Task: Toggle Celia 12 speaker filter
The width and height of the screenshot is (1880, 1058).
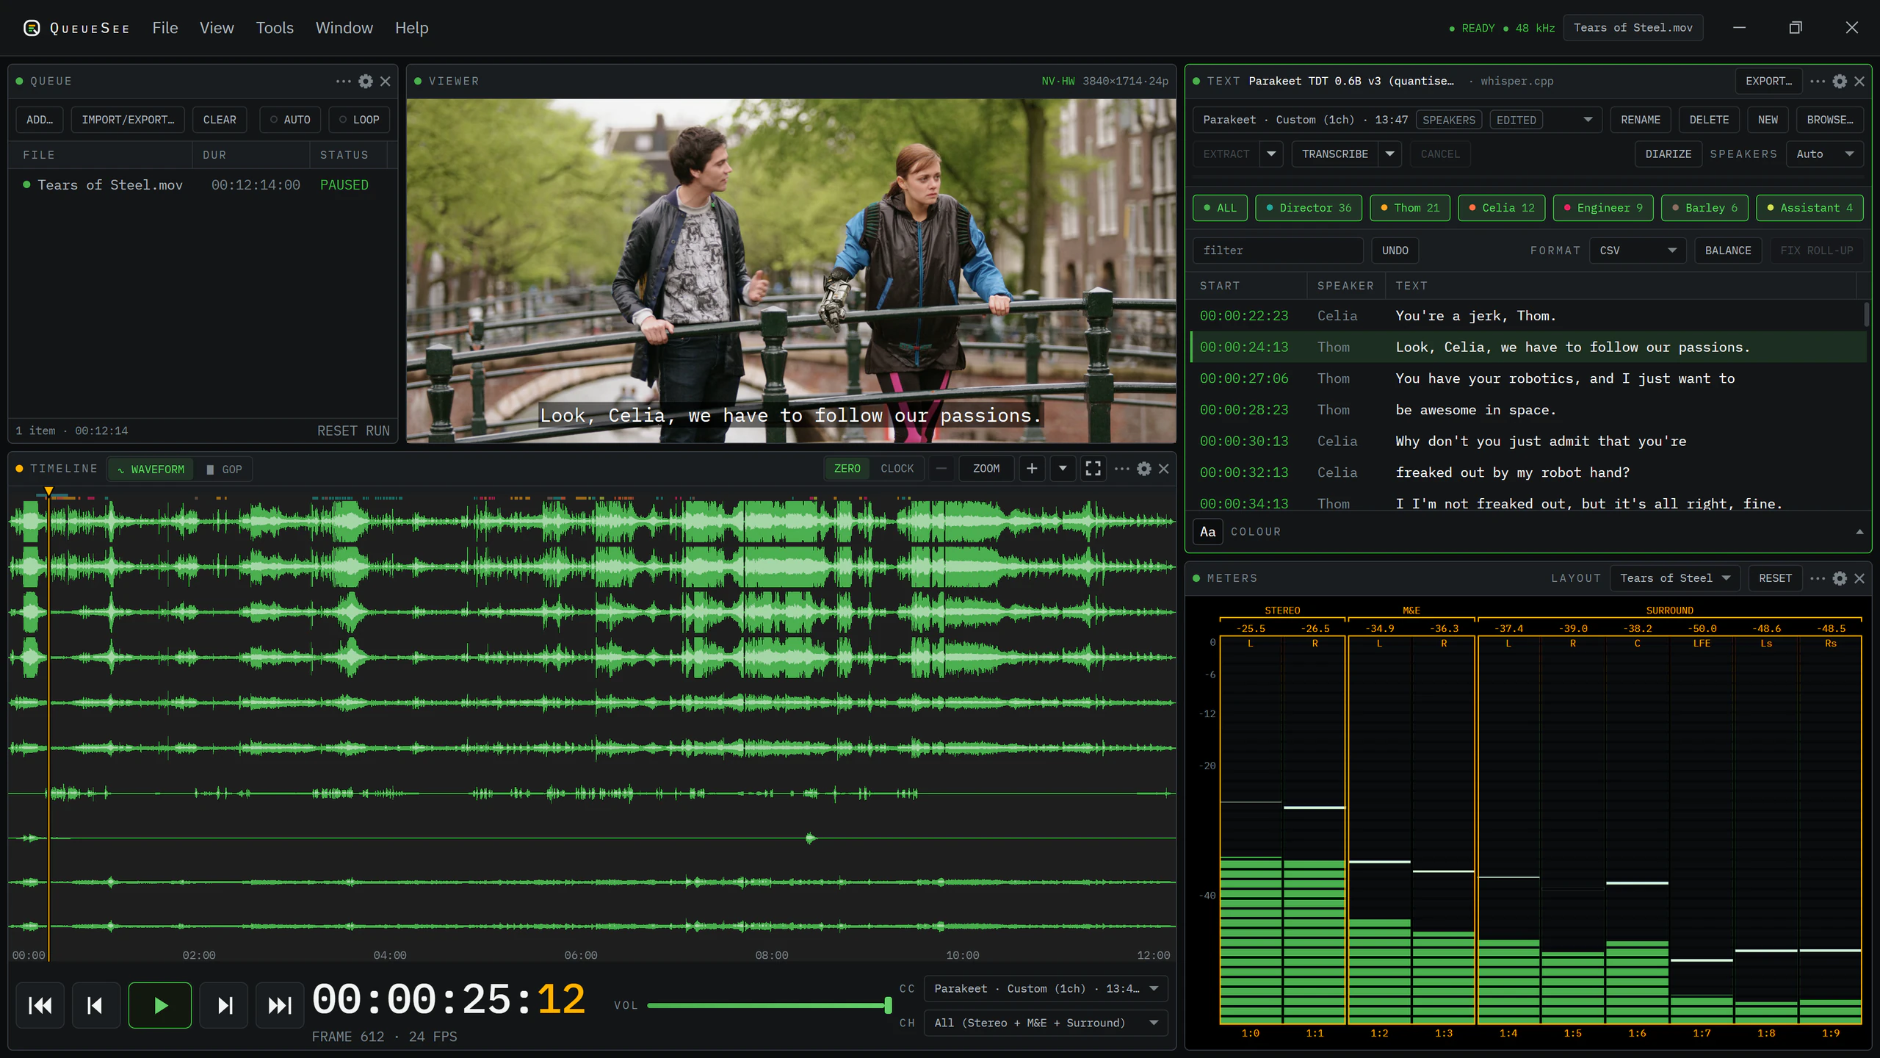Action: coord(1501,208)
